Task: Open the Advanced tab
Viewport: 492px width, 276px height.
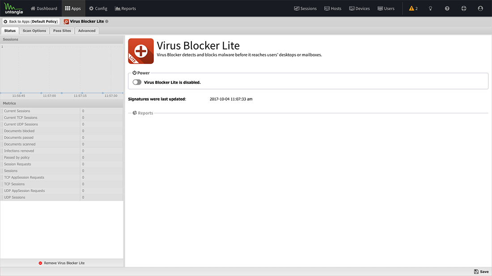Action: 87,31
